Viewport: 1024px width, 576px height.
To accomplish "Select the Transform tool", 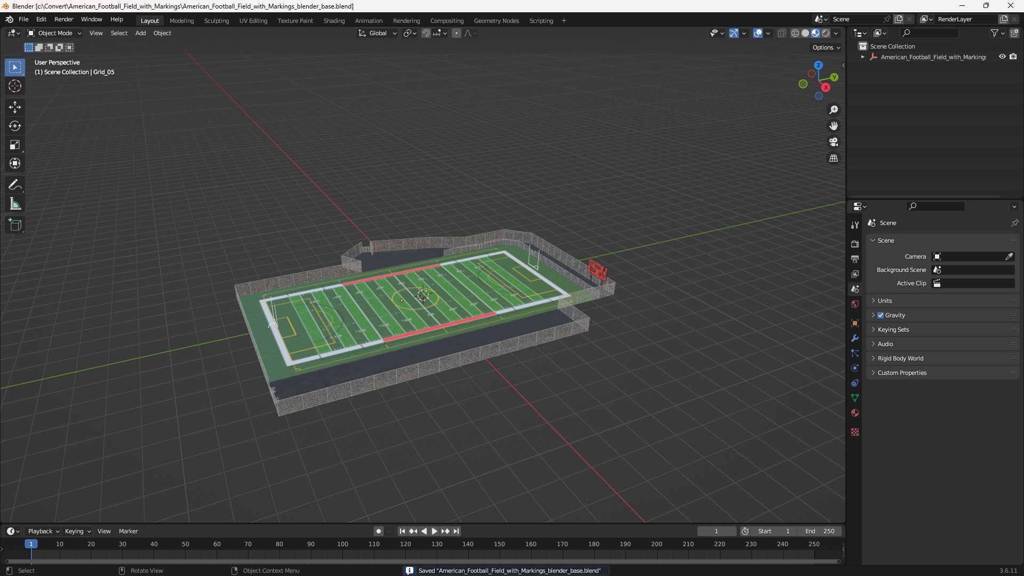I will click(x=15, y=163).
